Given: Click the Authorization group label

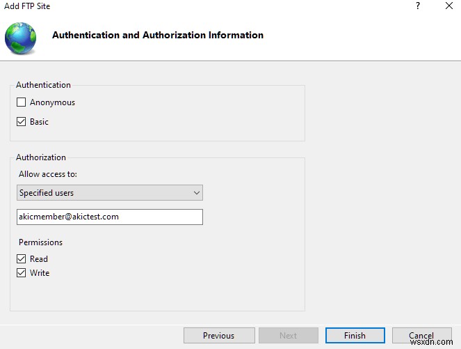Looking at the screenshot, I should pos(41,157).
